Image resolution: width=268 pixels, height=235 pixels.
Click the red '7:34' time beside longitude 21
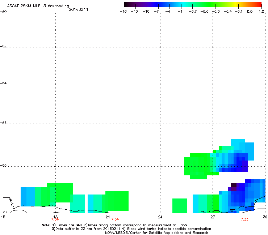point(115,219)
